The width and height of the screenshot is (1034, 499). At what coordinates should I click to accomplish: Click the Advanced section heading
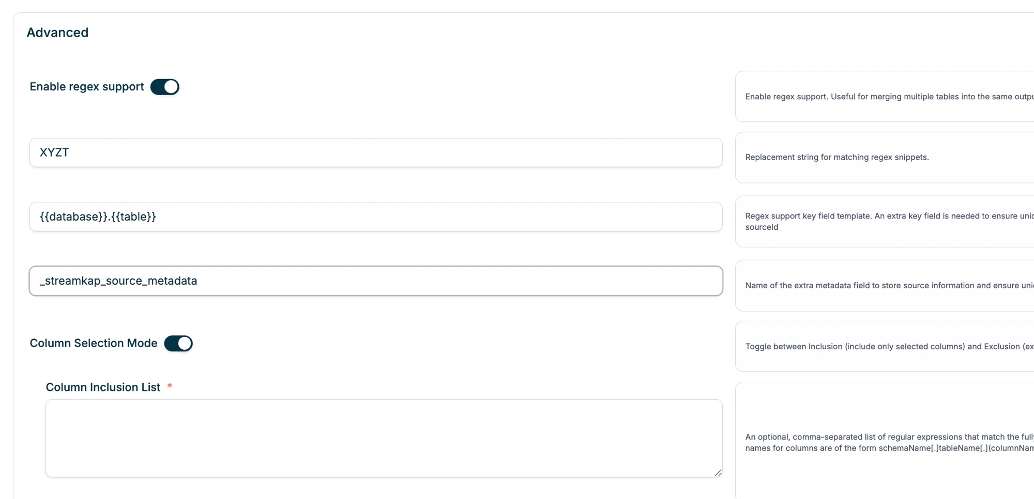[57, 32]
